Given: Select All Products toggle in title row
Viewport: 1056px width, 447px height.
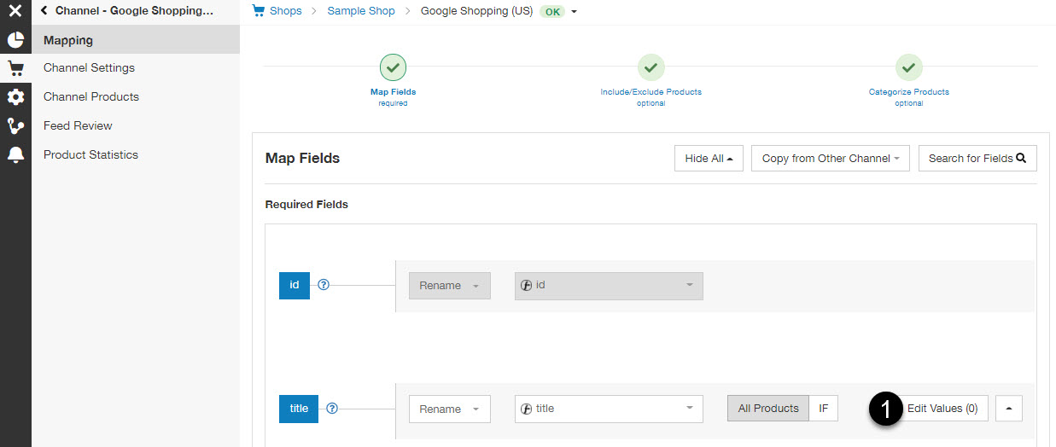Looking at the screenshot, I should pyautogui.click(x=768, y=409).
